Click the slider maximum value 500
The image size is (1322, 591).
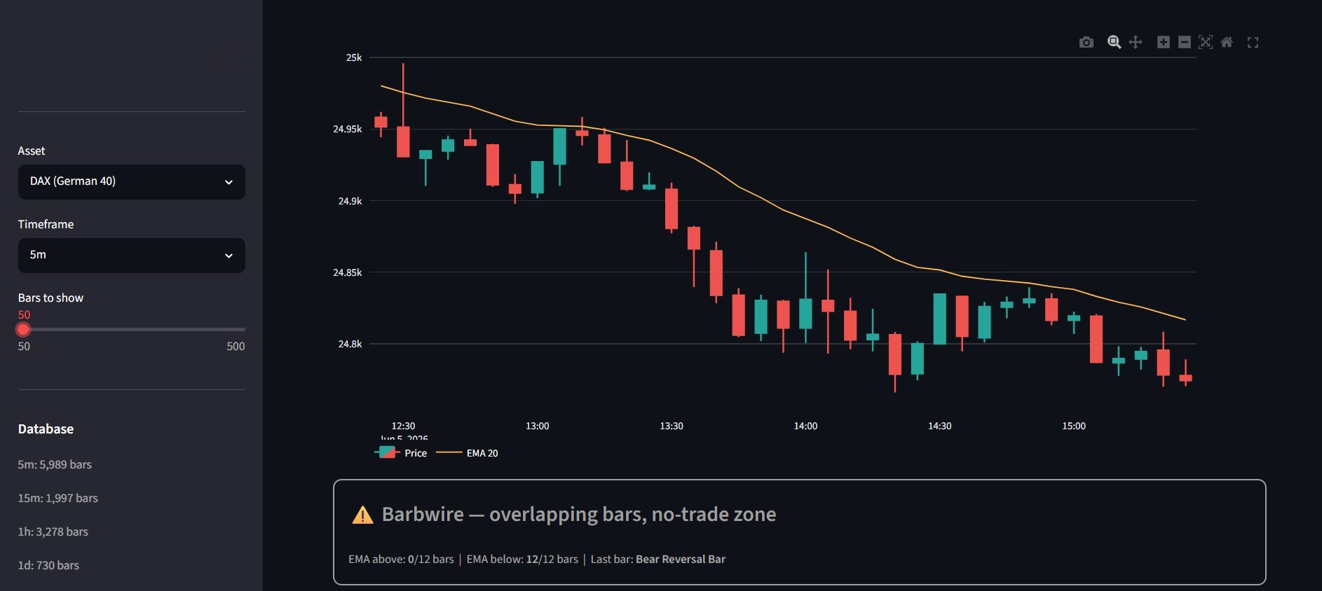236,347
